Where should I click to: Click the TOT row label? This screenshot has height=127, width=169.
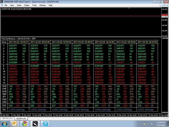[4, 106]
